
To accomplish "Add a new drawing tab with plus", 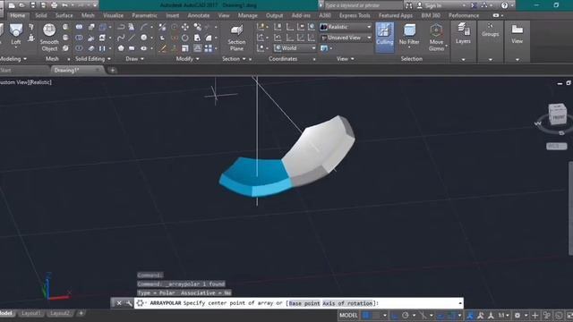I will [x=113, y=70].
